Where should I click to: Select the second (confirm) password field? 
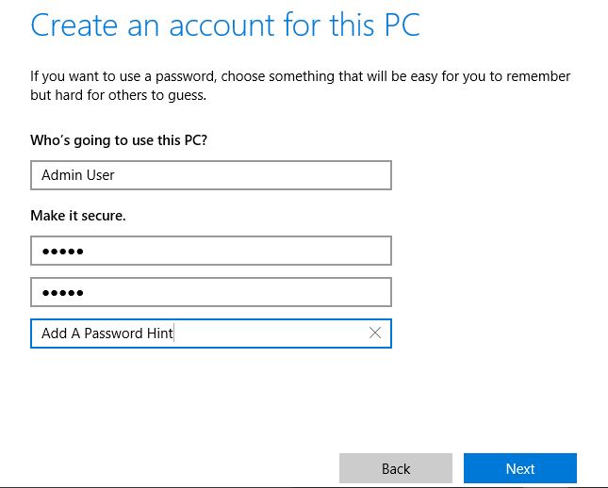[210, 292]
